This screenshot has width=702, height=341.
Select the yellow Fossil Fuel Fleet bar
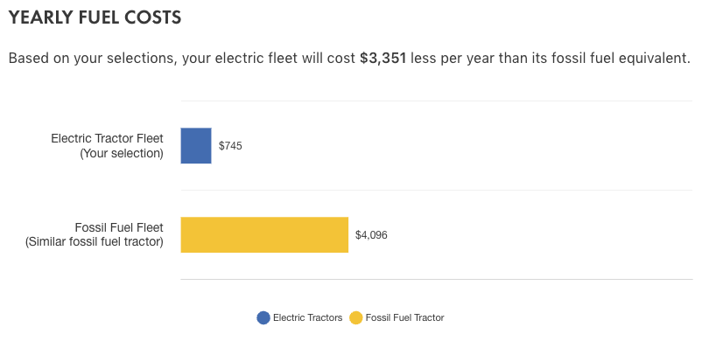point(264,235)
